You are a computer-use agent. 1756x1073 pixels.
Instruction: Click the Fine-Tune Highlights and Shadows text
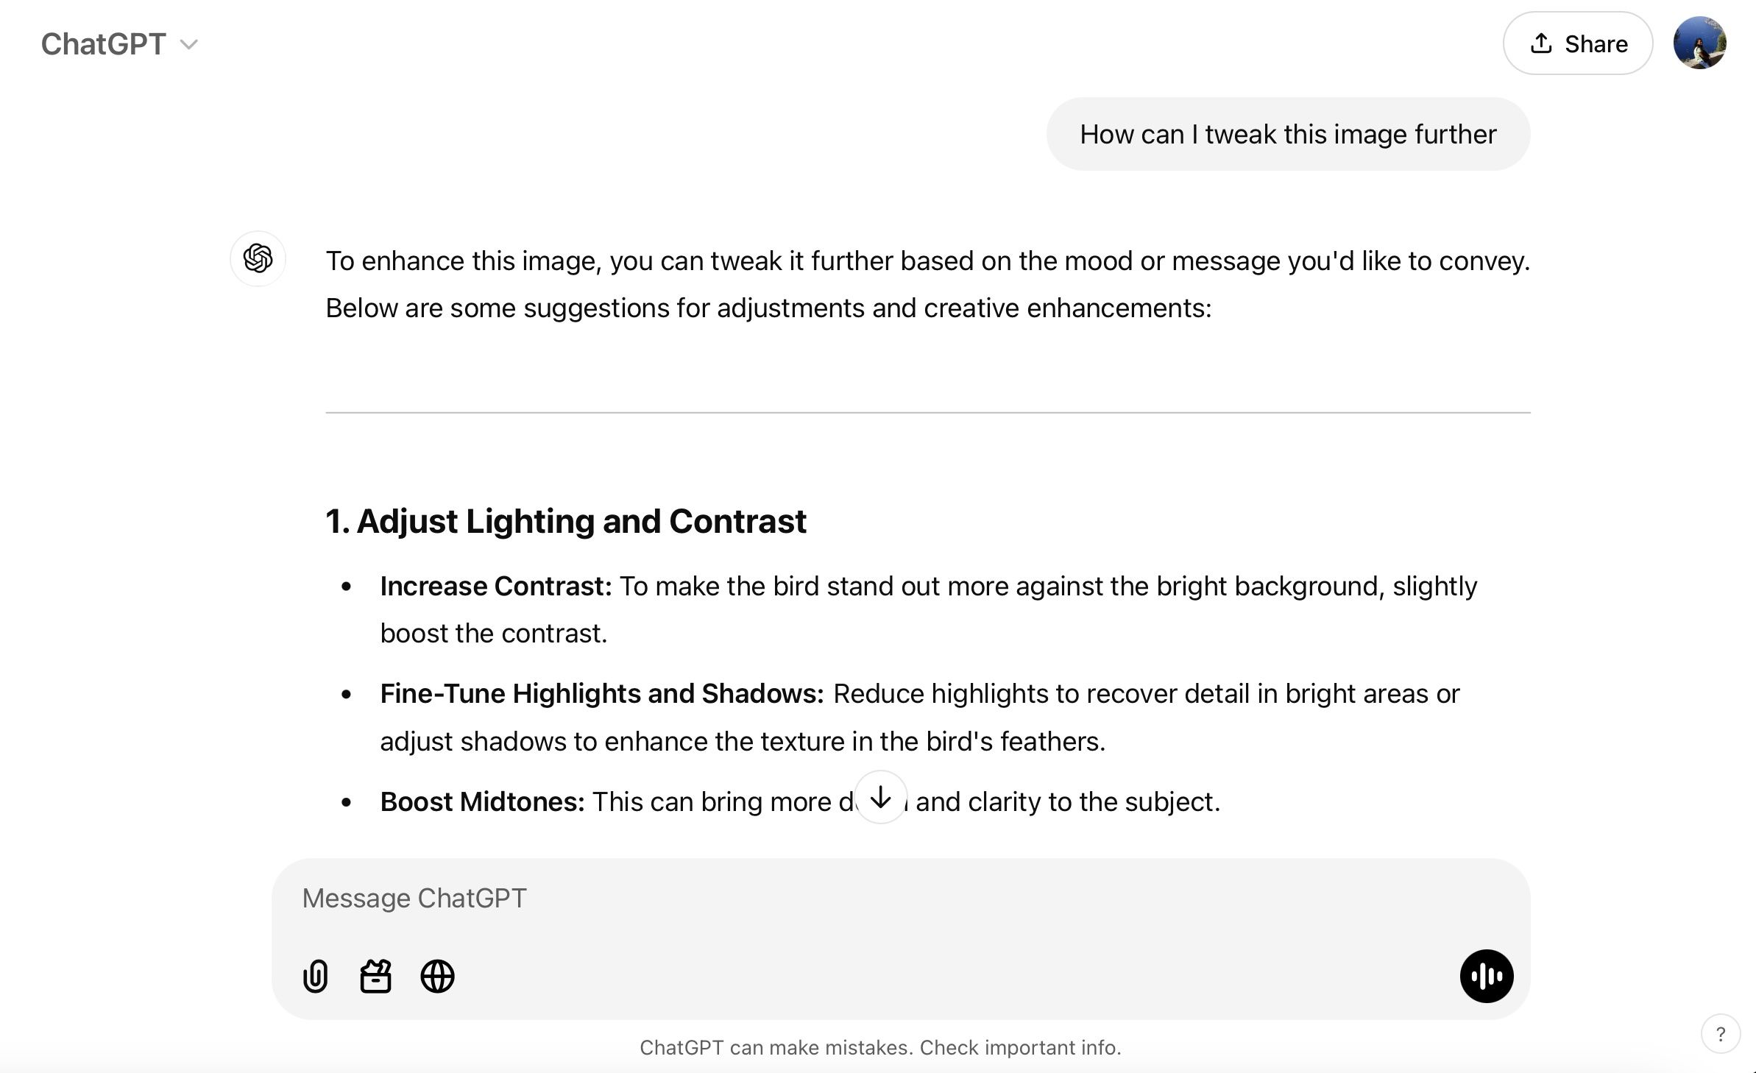click(601, 693)
